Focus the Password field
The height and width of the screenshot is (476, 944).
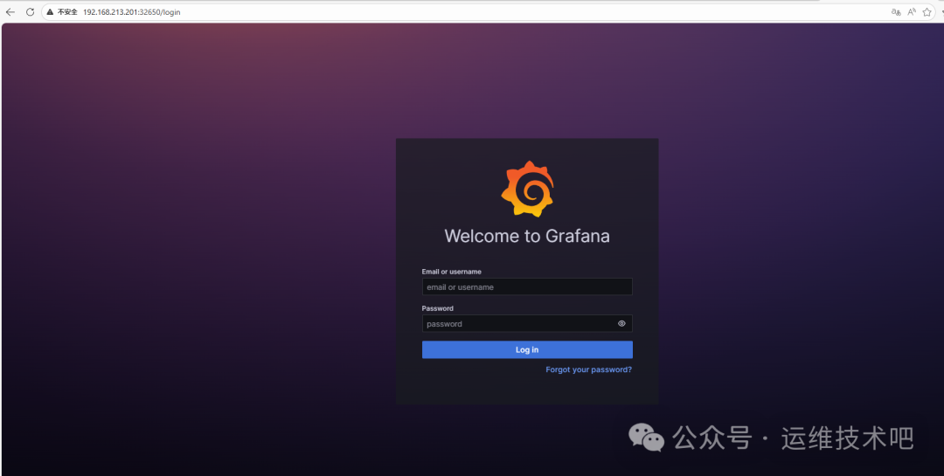(x=527, y=324)
